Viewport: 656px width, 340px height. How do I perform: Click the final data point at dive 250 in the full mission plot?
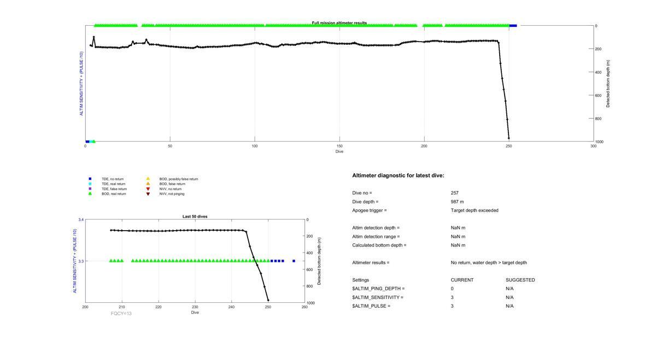click(x=509, y=138)
